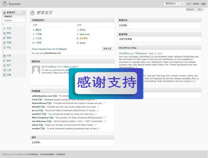Click the chain icon beside 链接
208x158 pixels.
4,38
